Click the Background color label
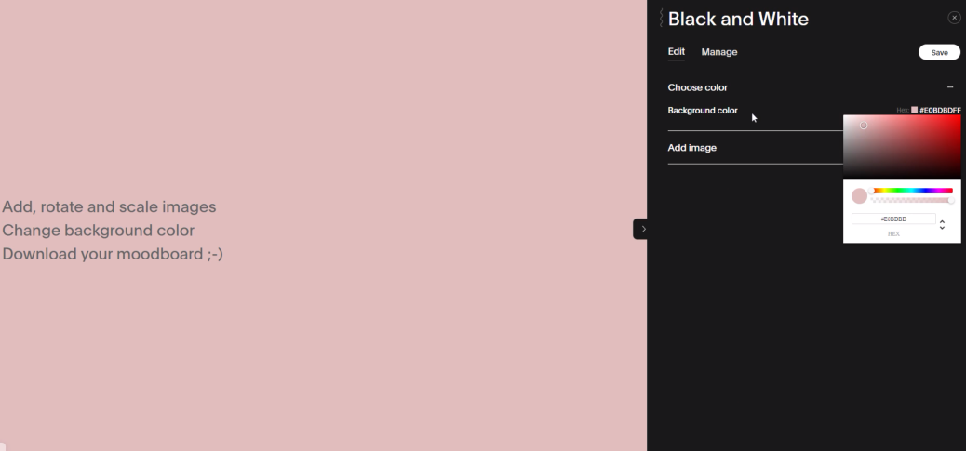The image size is (966, 451). (702, 111)
